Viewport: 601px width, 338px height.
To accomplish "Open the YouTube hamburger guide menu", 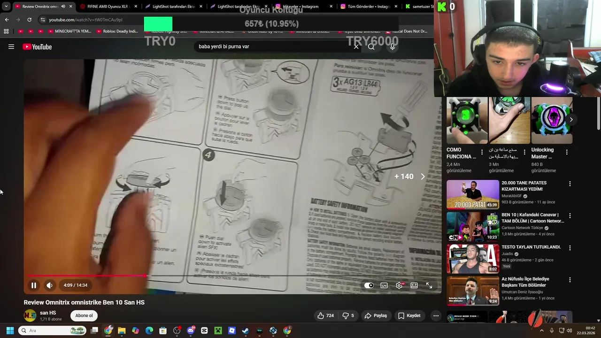I will [11, 47].
